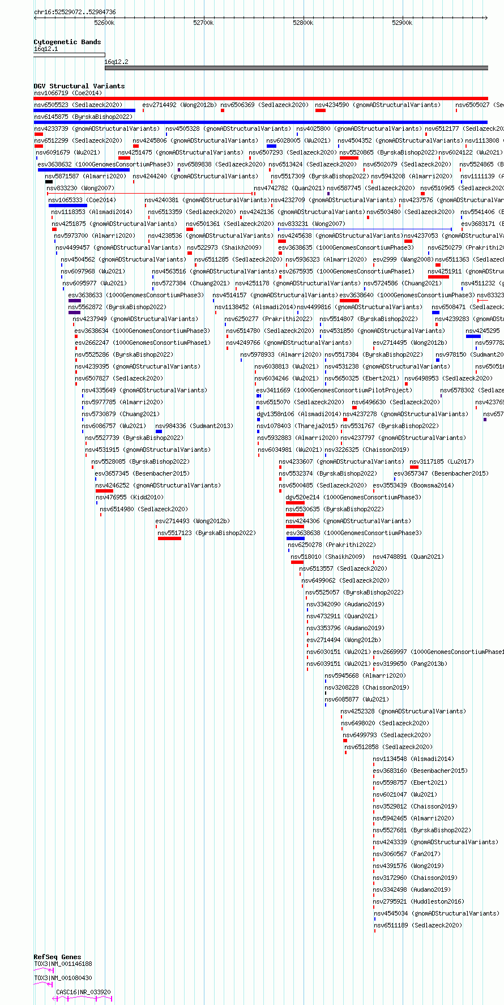Open gene CASC16|NR_033920 label
Screen dimensions: 504x1005
tap(83, 992)
